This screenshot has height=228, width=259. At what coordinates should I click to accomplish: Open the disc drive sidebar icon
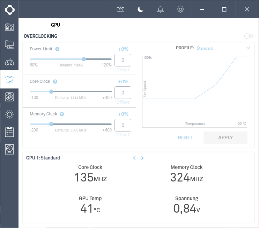coord(9,149)
